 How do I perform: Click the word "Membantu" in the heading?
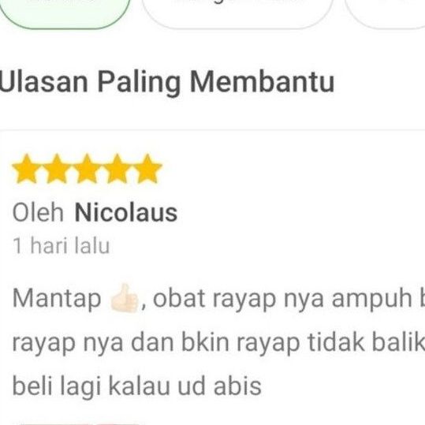pos(262,82)
